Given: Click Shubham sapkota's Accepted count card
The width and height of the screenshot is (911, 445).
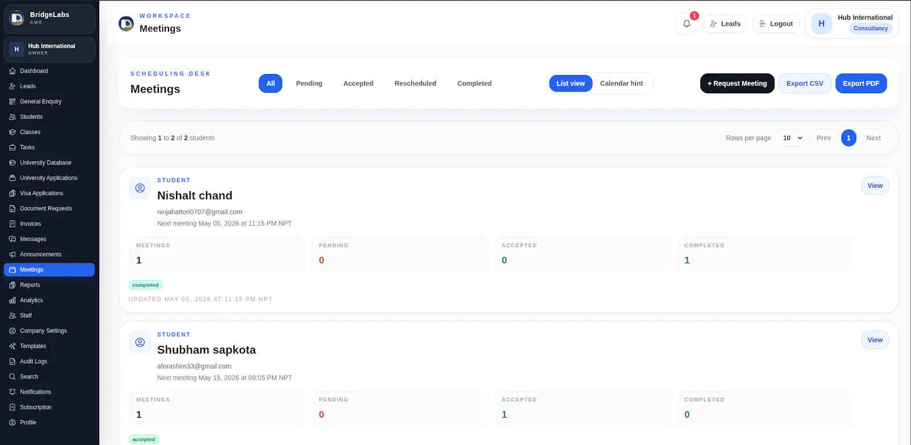Looking at the screenshot, I should pos(582,408).
